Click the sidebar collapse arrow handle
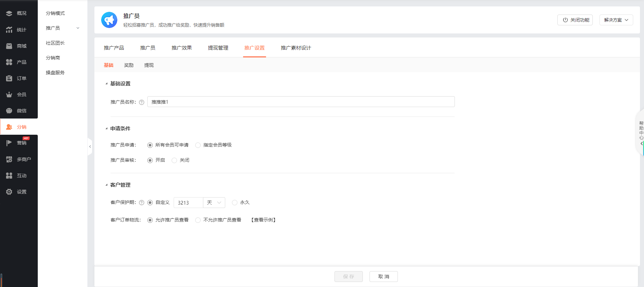Image resolution: width=644 pixels, height=287 pixels. tap(90, 147)
